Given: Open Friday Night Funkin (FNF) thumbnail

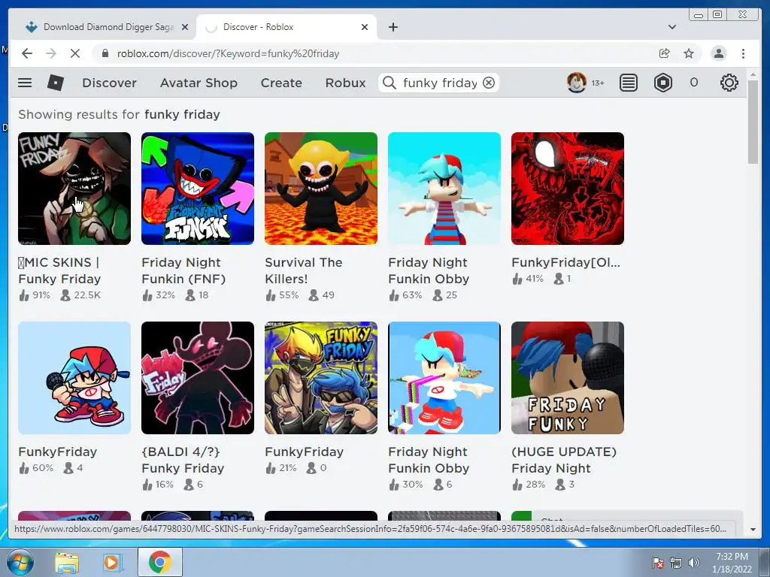Looking at the screenshot, I should click(x=198, y=189).
